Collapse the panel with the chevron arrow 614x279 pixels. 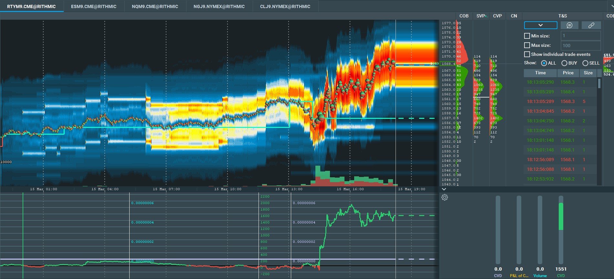tap(444, 189)
